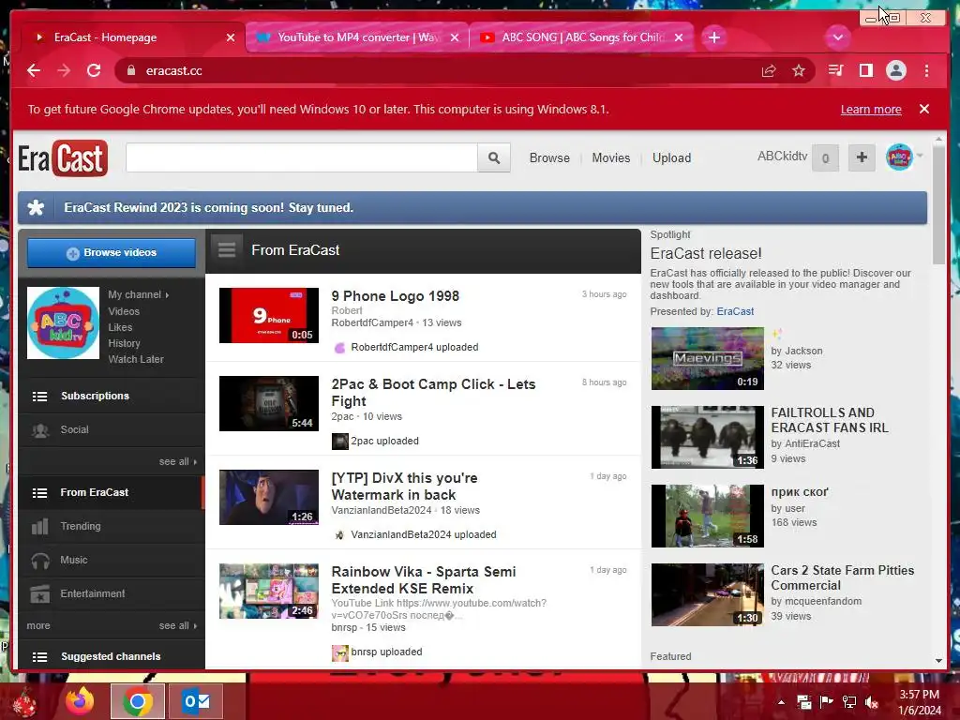Viewport: 960px width, 720px height.
Task: Click into the EraCast search field
Action: (x=301, y=157)
